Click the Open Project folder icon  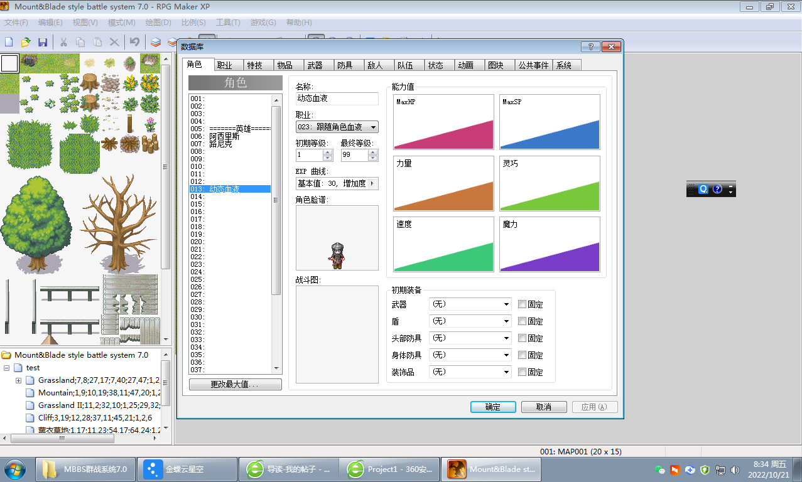click(26, 42)
